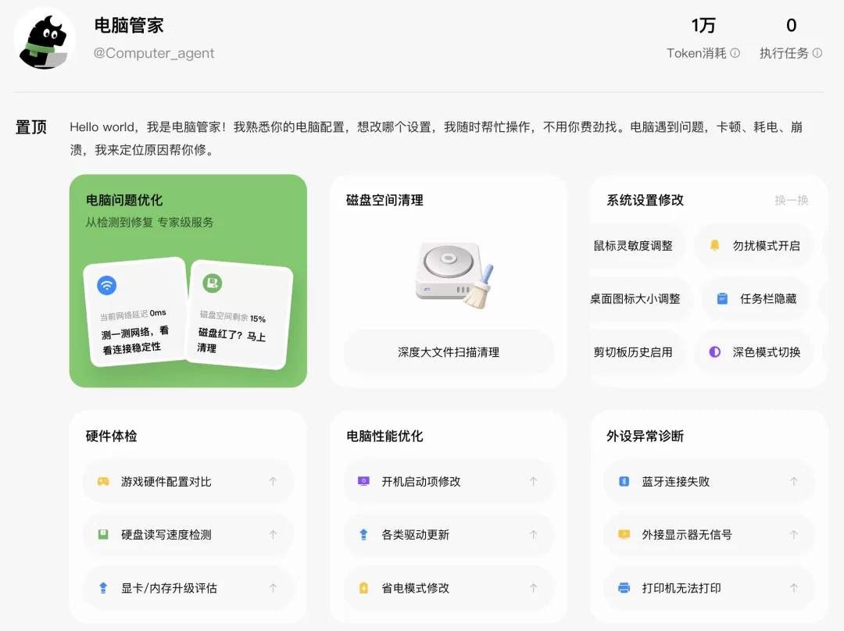Select the 鼠标灵敏度调整 chip

638,246
